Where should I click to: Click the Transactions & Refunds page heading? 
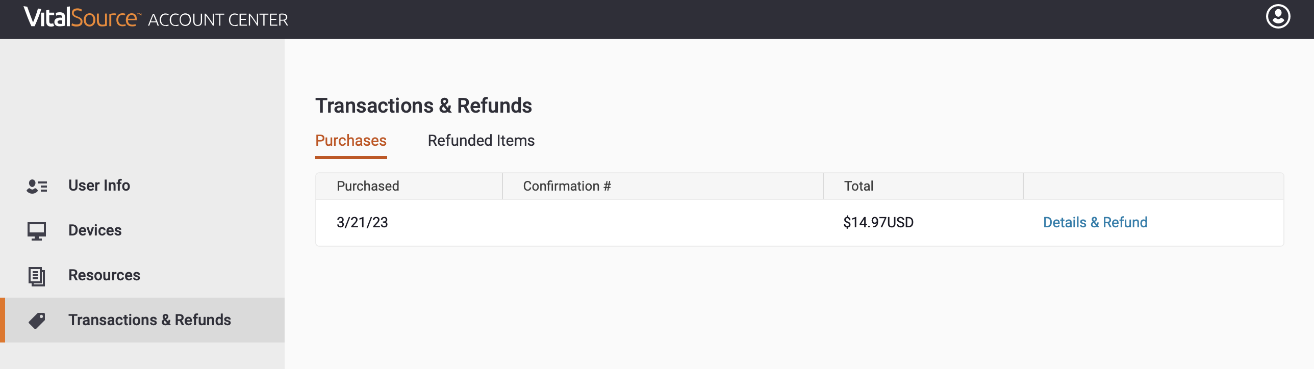(423, 106)
